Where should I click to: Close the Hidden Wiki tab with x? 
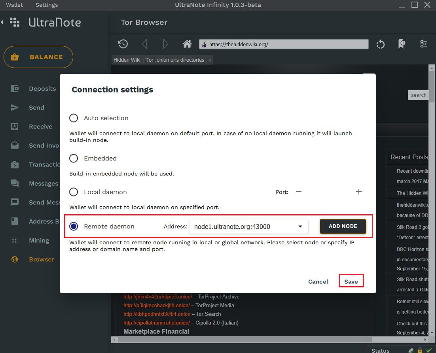coord(210,60)
